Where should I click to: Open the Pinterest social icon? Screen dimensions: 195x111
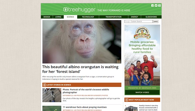159,6
